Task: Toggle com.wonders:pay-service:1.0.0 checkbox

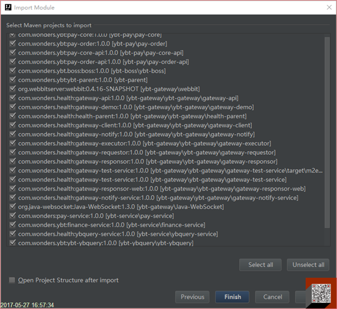Action: (13, 216)
